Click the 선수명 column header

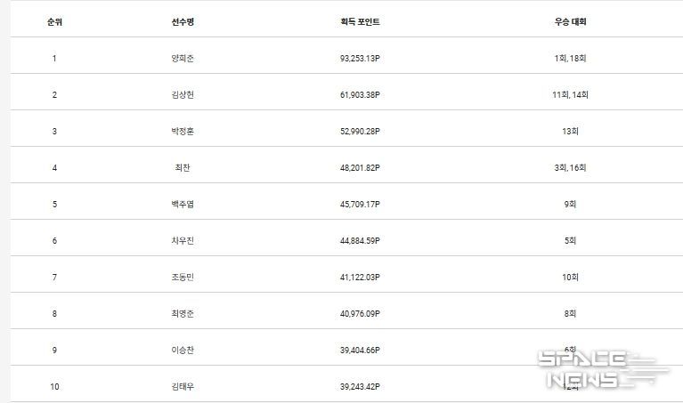183,22
